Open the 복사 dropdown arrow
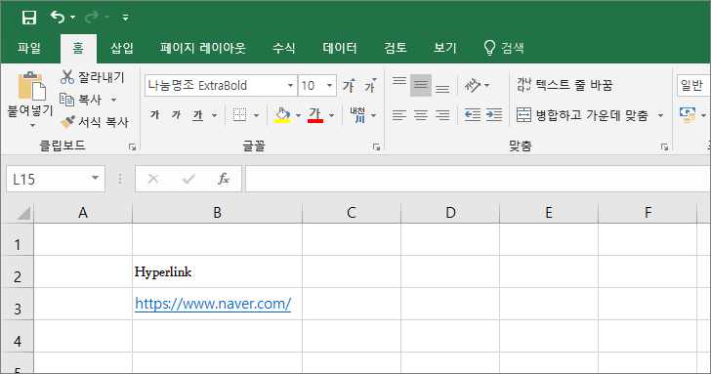 click(x=114, y=100)
